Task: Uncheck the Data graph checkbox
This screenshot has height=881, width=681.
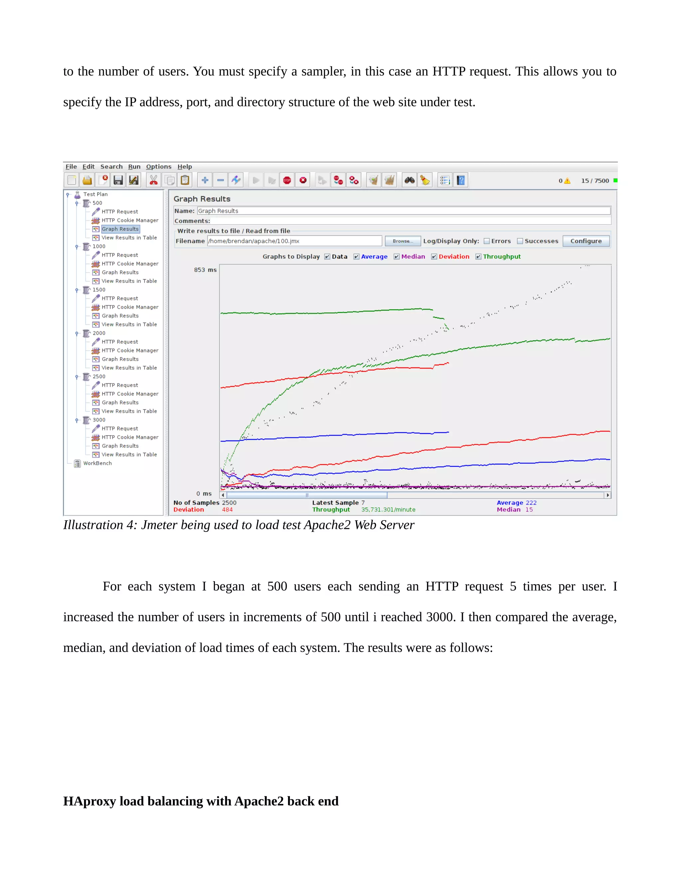Action: (x=327, y=257)
